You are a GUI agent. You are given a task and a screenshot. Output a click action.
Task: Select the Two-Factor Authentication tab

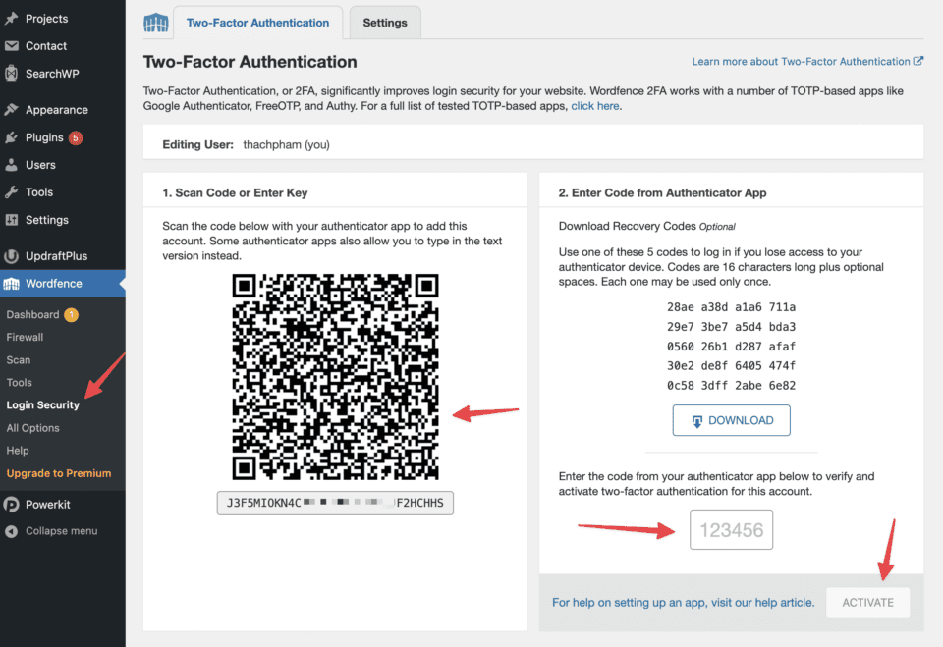point(258,23)
